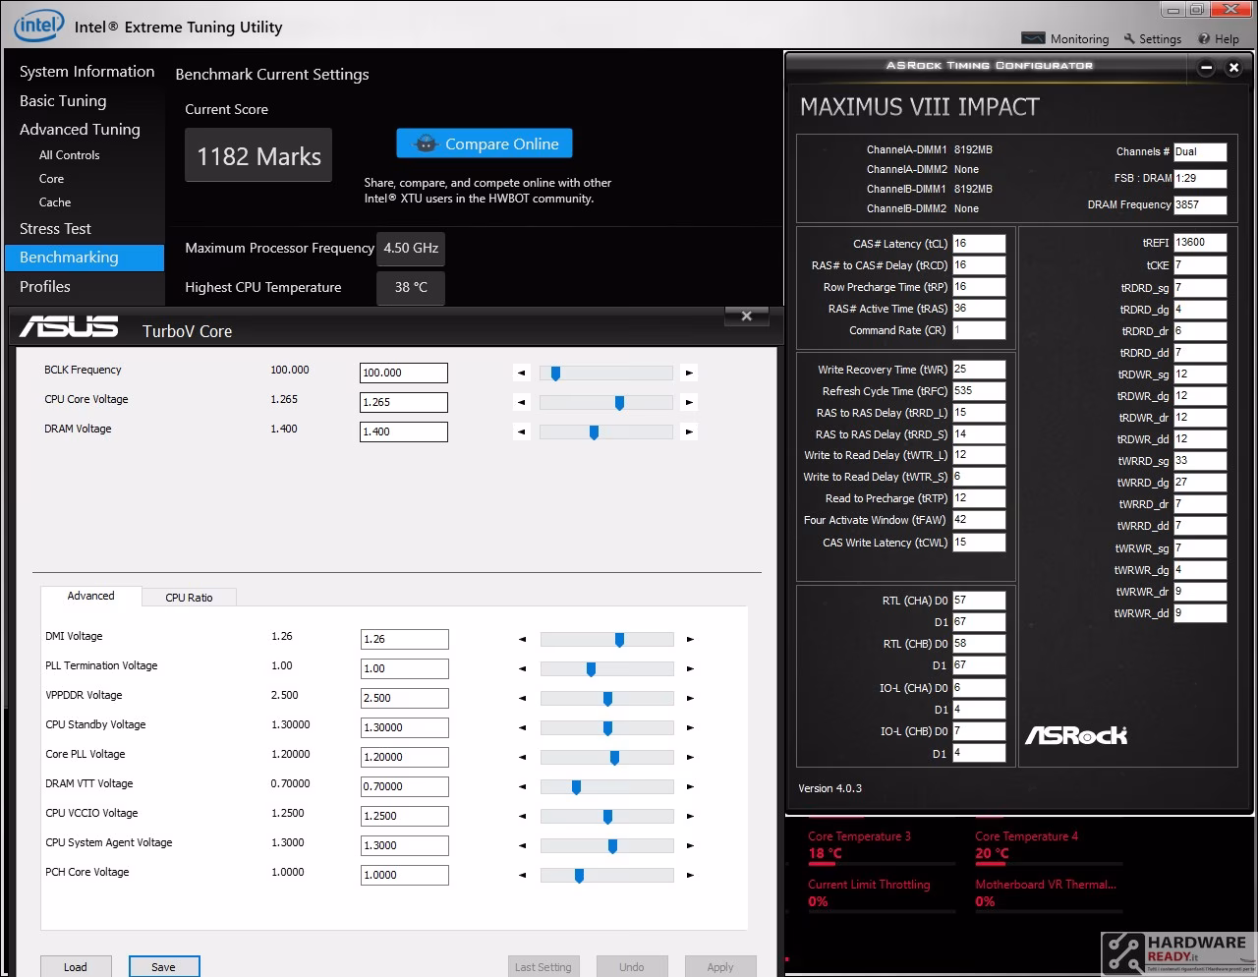Adjust the CPU VCCIO Voltage slider
This screenshot has height=977, width=1258.
pos(607,816)
